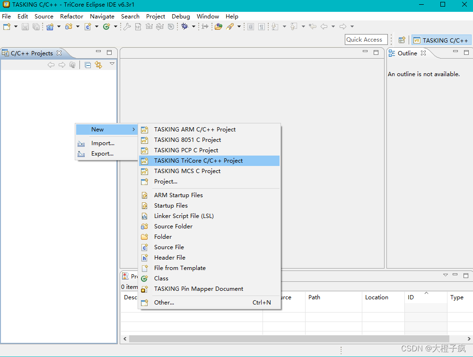
Task: Choose Linker Script File (LSL)
Action: tap(210, 216)
